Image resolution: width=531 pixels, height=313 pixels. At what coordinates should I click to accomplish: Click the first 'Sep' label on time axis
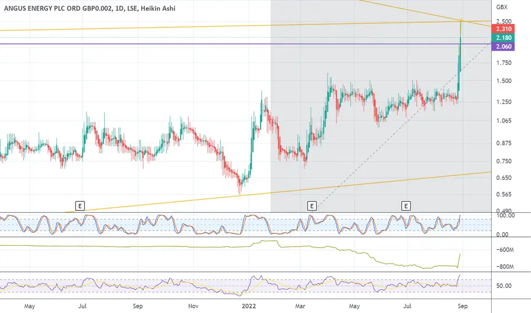137,306
